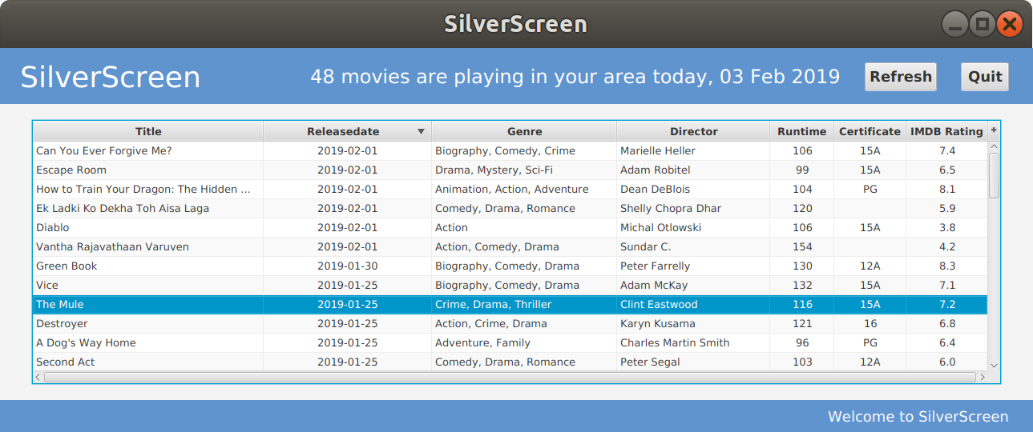
Task: Click the horizontal scrollbar thumb
Action: coord(510,377)
